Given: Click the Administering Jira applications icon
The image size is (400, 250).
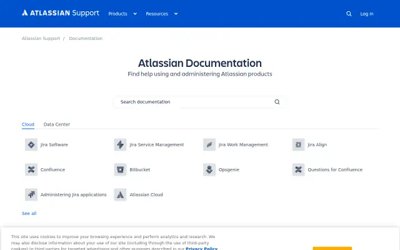Looking at the screenshot, I should pos(31,194).
